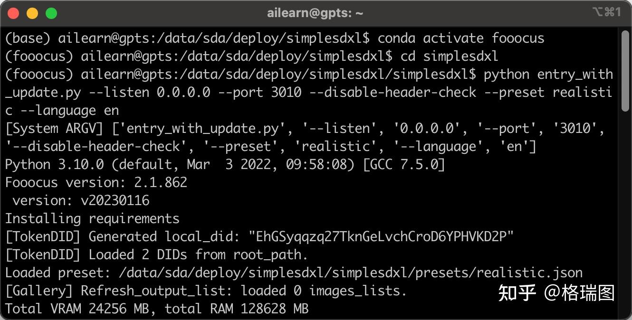Screen dimensions: 632x320
Task: Click the @格瑞图 watermark username
Action: (x=579, y=292)
